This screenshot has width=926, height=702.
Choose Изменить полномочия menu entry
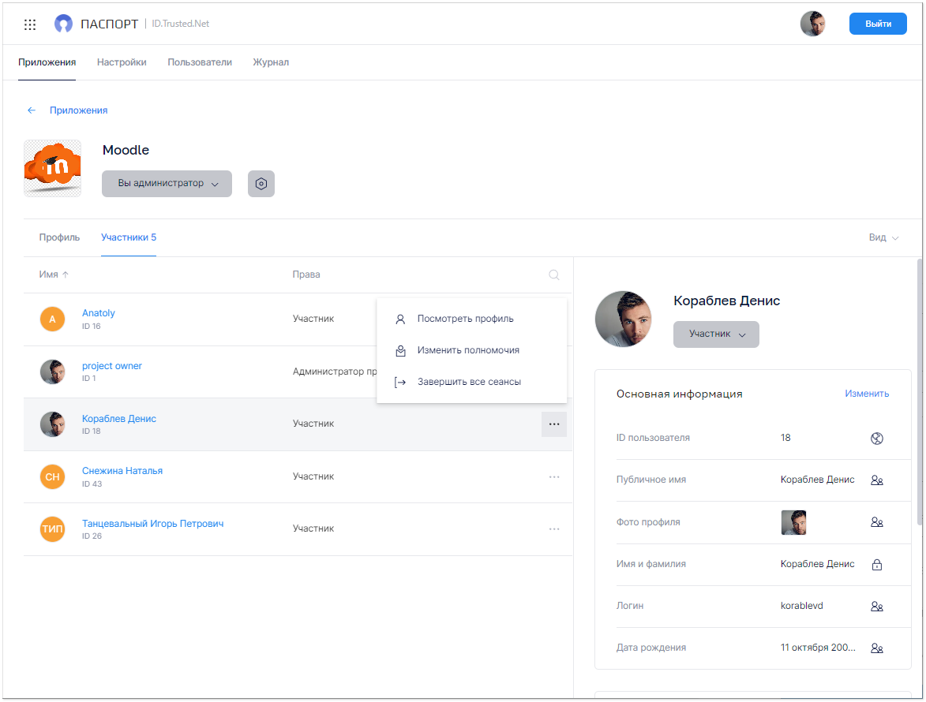click(472, 350)
